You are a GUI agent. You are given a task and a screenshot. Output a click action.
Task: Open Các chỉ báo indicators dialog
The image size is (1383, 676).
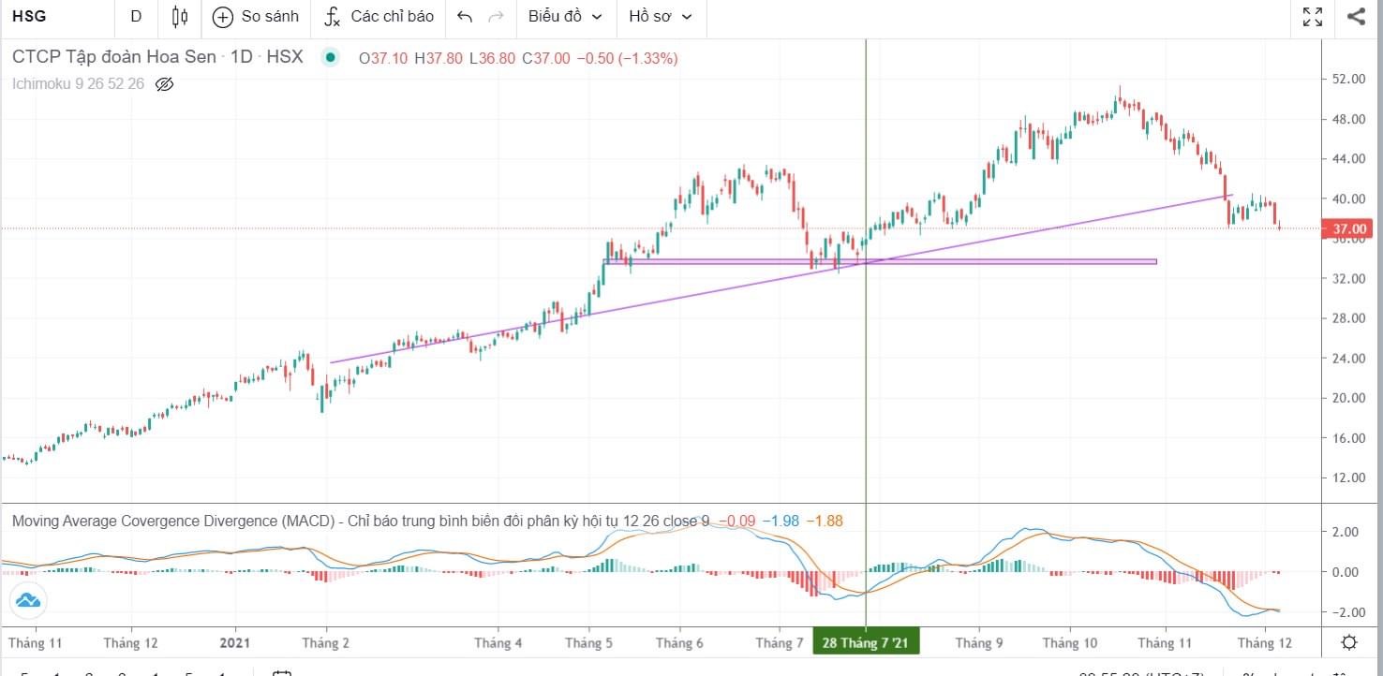coord(379,17)
